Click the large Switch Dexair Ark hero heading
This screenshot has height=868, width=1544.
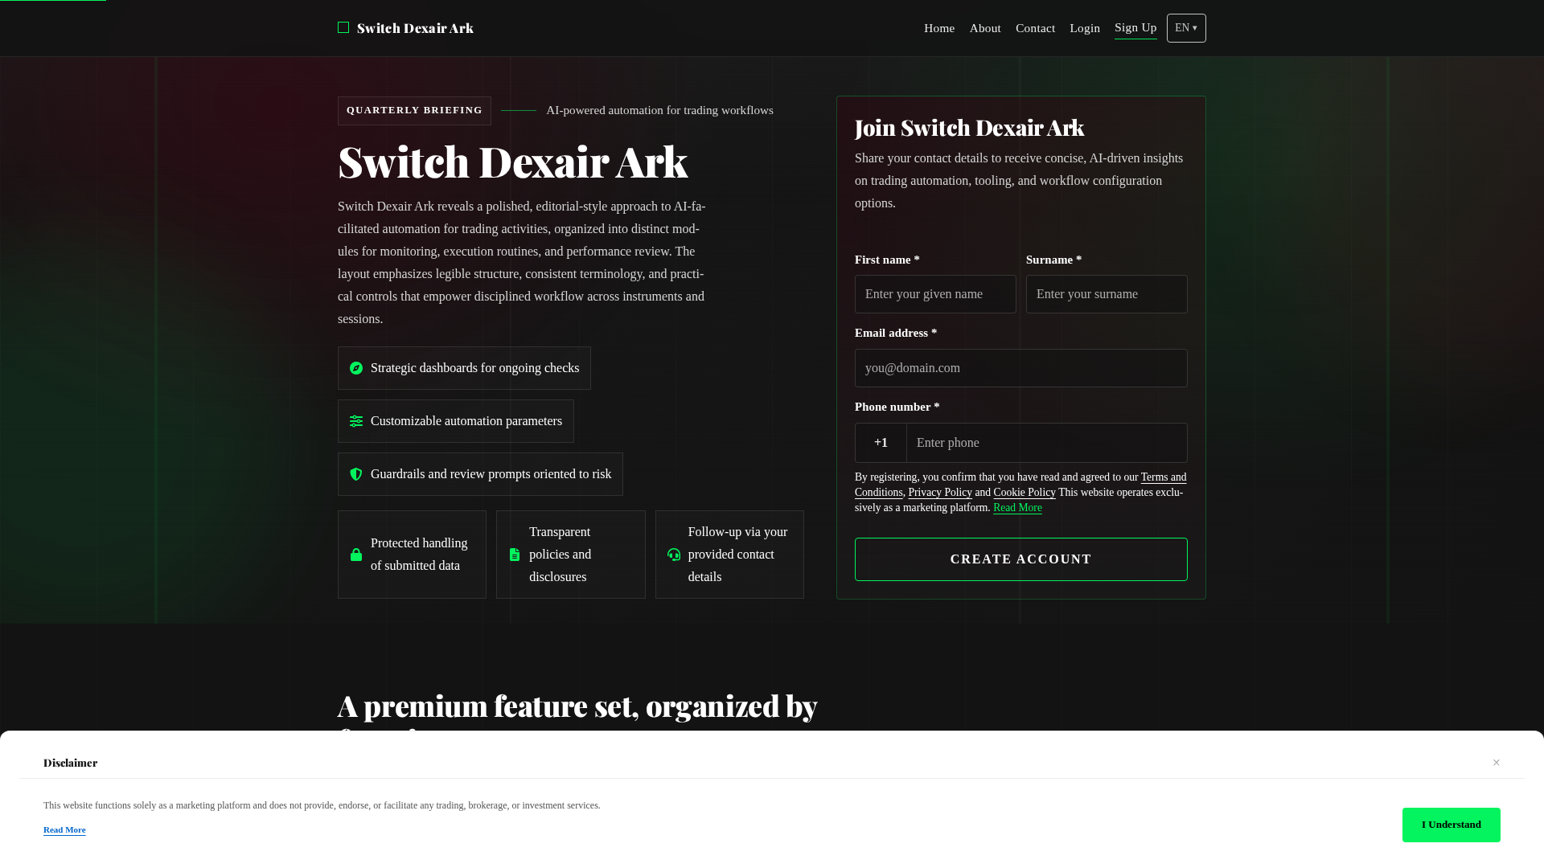[512, 162]
